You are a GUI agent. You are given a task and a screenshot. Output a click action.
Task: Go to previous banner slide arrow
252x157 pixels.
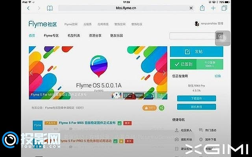pyautogui.click(x=31, y=73)
